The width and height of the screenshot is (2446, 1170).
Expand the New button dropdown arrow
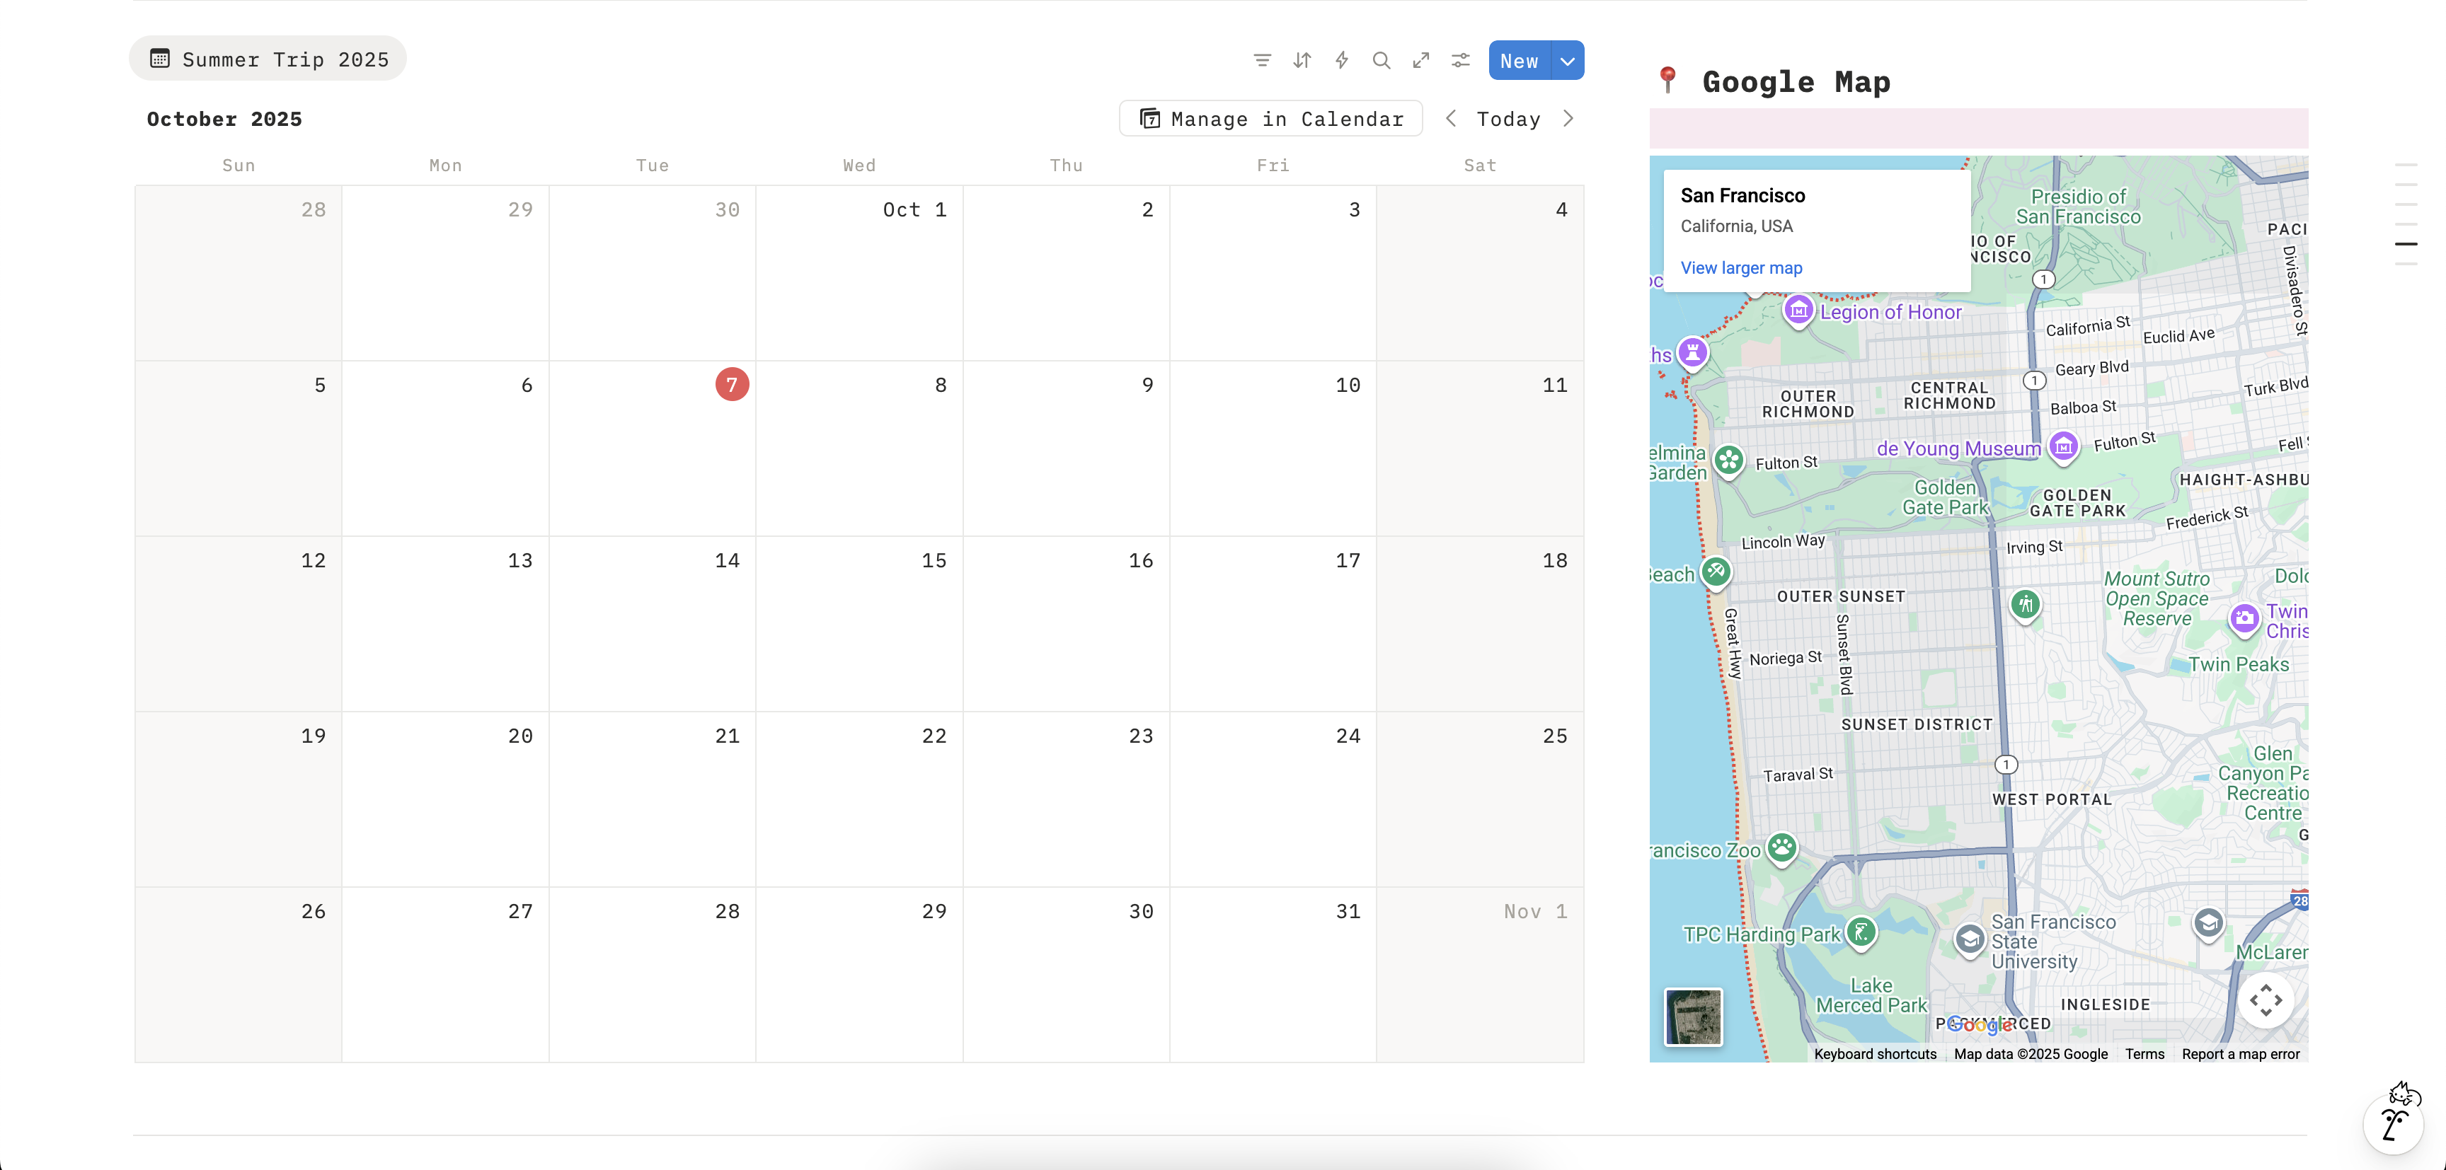tap(1568, 61)
